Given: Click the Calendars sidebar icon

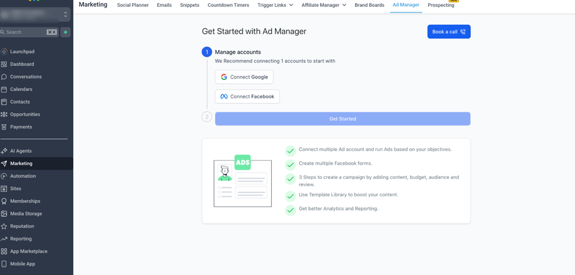Looking at the screenshot, I should (4, 89).
